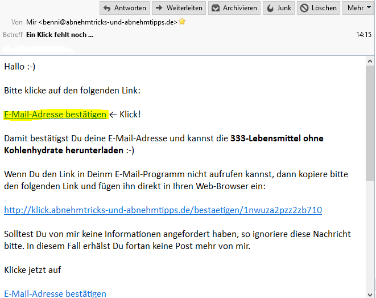Viewport: 376px width, 298px height.
Task: Click the vertical scrollbar thumb
Action: pos(370,123)
